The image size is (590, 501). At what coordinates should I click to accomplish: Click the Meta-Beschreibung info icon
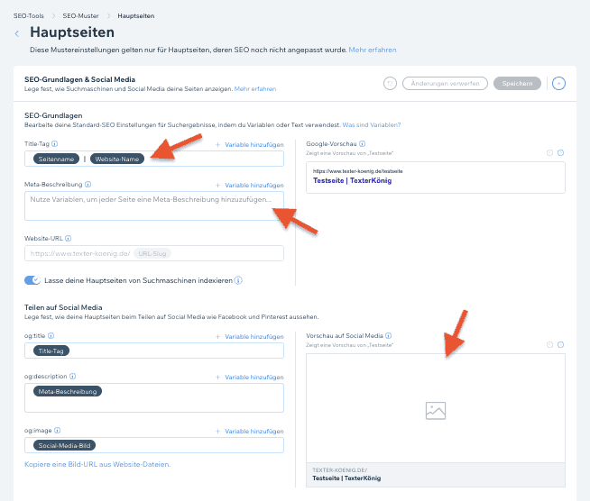[x=88, y=184]
